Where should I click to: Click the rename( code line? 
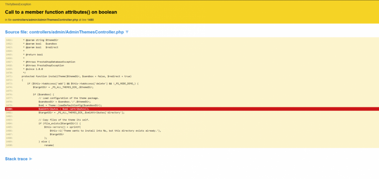(49, 145)
